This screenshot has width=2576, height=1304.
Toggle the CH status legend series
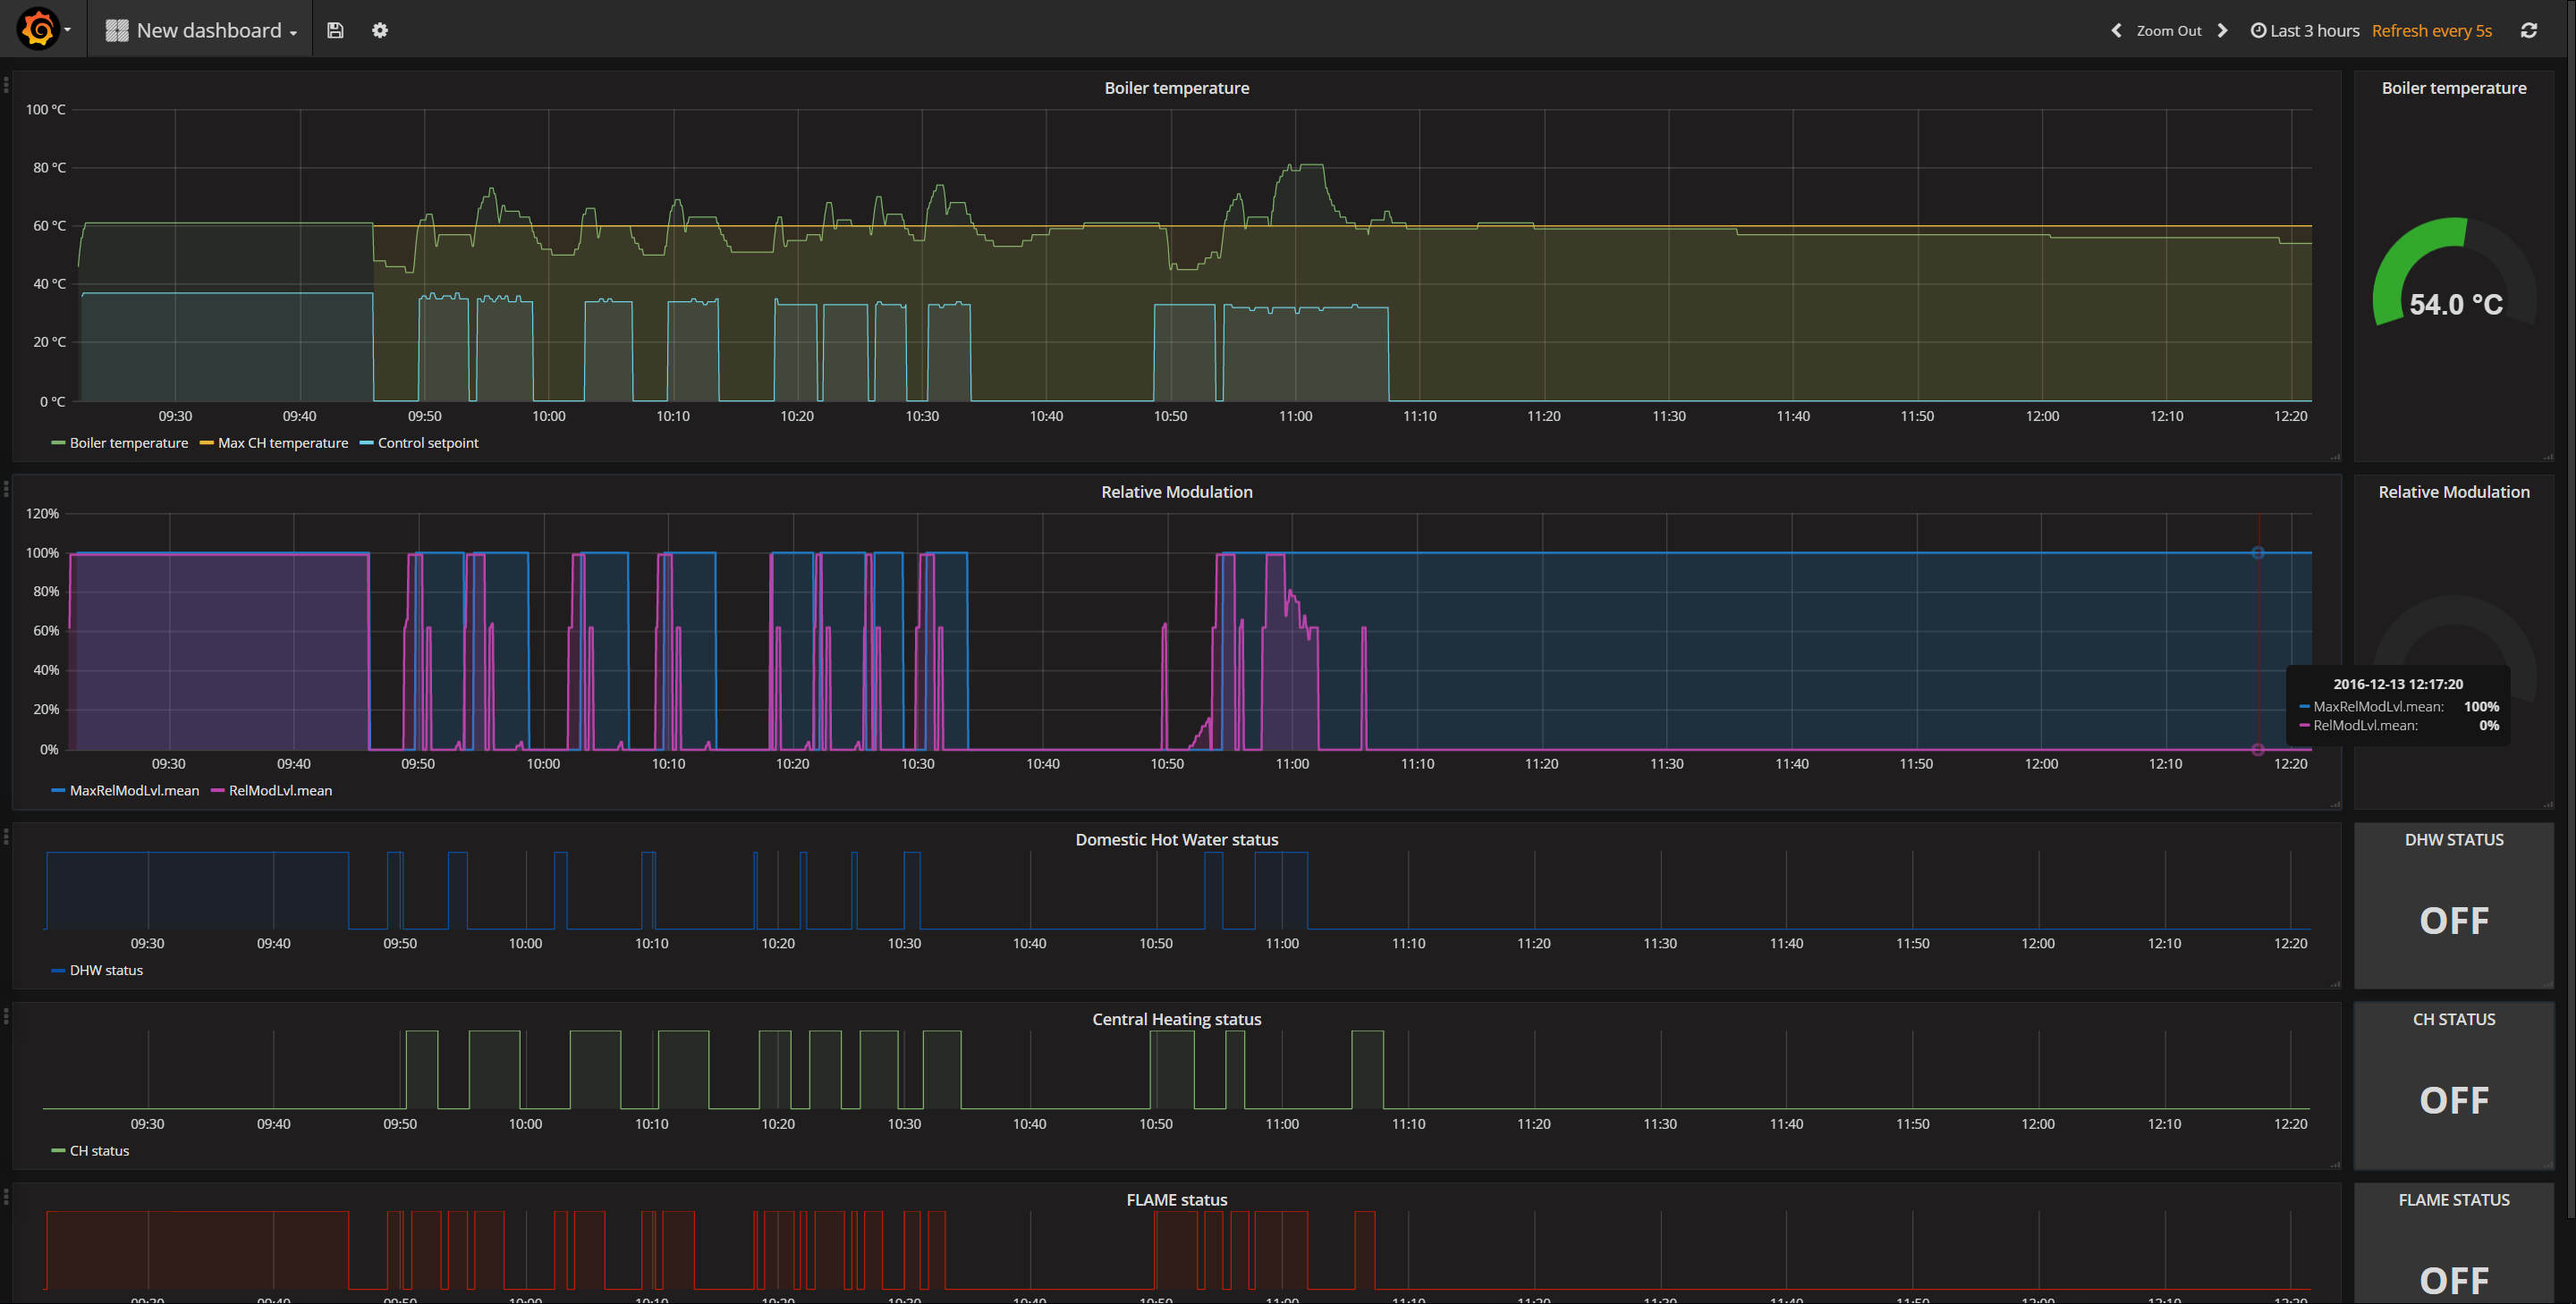99,1150
